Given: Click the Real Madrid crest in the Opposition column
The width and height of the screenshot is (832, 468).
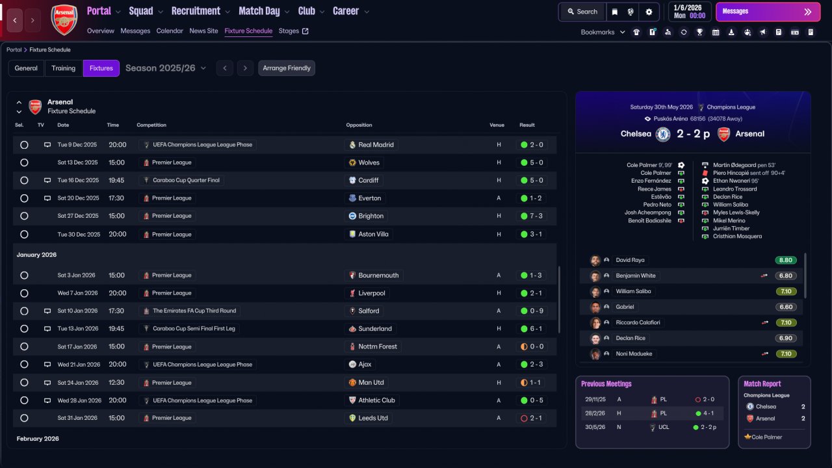Looking at the screenshot, I should click(x=352, y=145).
